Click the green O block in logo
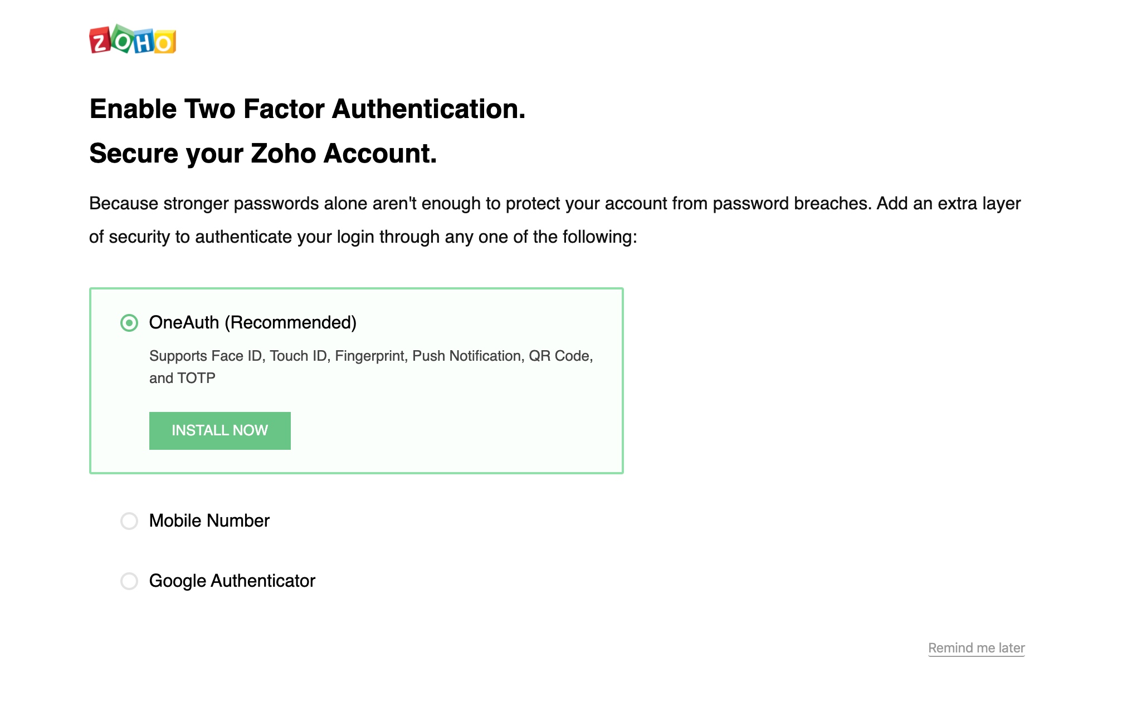Screen dimensions: 1122x707 coord(123,38)
